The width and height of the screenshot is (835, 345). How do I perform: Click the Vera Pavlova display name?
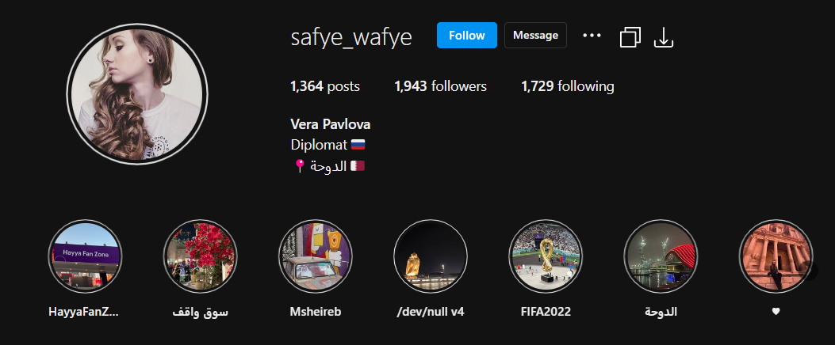coord(330,124)
